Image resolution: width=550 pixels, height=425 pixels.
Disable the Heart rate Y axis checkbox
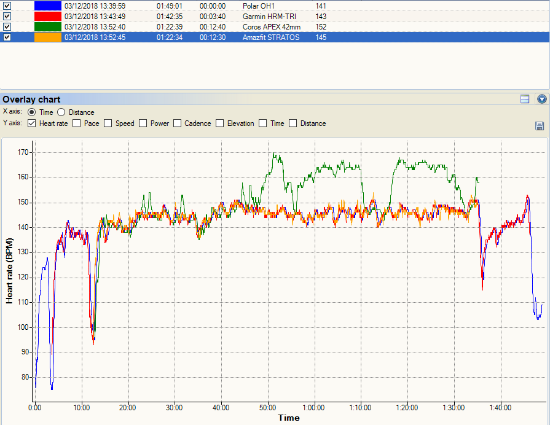pyautogui.click(x=31, y=123)
